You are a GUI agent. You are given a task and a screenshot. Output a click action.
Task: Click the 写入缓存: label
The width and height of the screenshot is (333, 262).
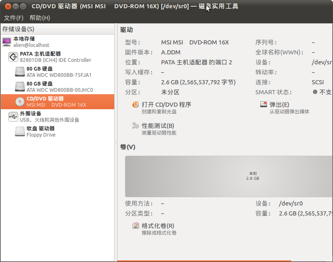tap(139, 72)
